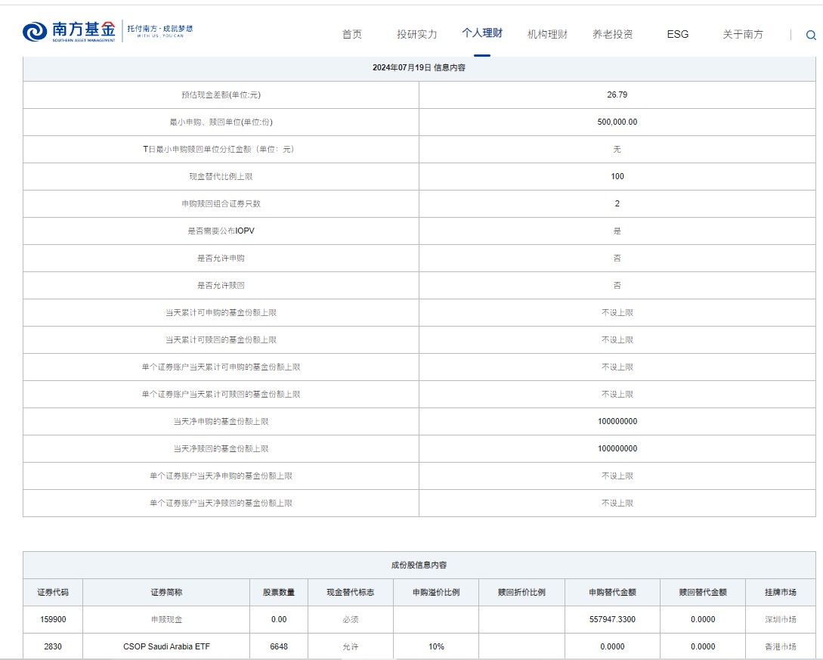Screen dimensions: 823x660
Task: Select the amount 557947.3300
Action: point(612,620)
